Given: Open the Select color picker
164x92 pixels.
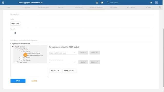Looking at the screenshot, I should coord(15,24).
